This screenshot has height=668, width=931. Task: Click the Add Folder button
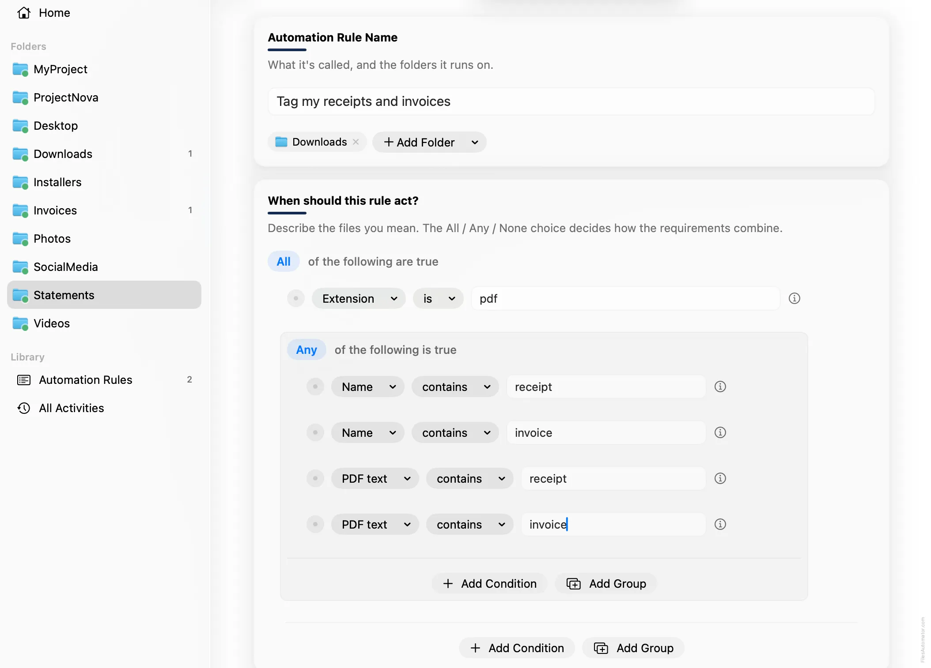(x=419, y=142)
